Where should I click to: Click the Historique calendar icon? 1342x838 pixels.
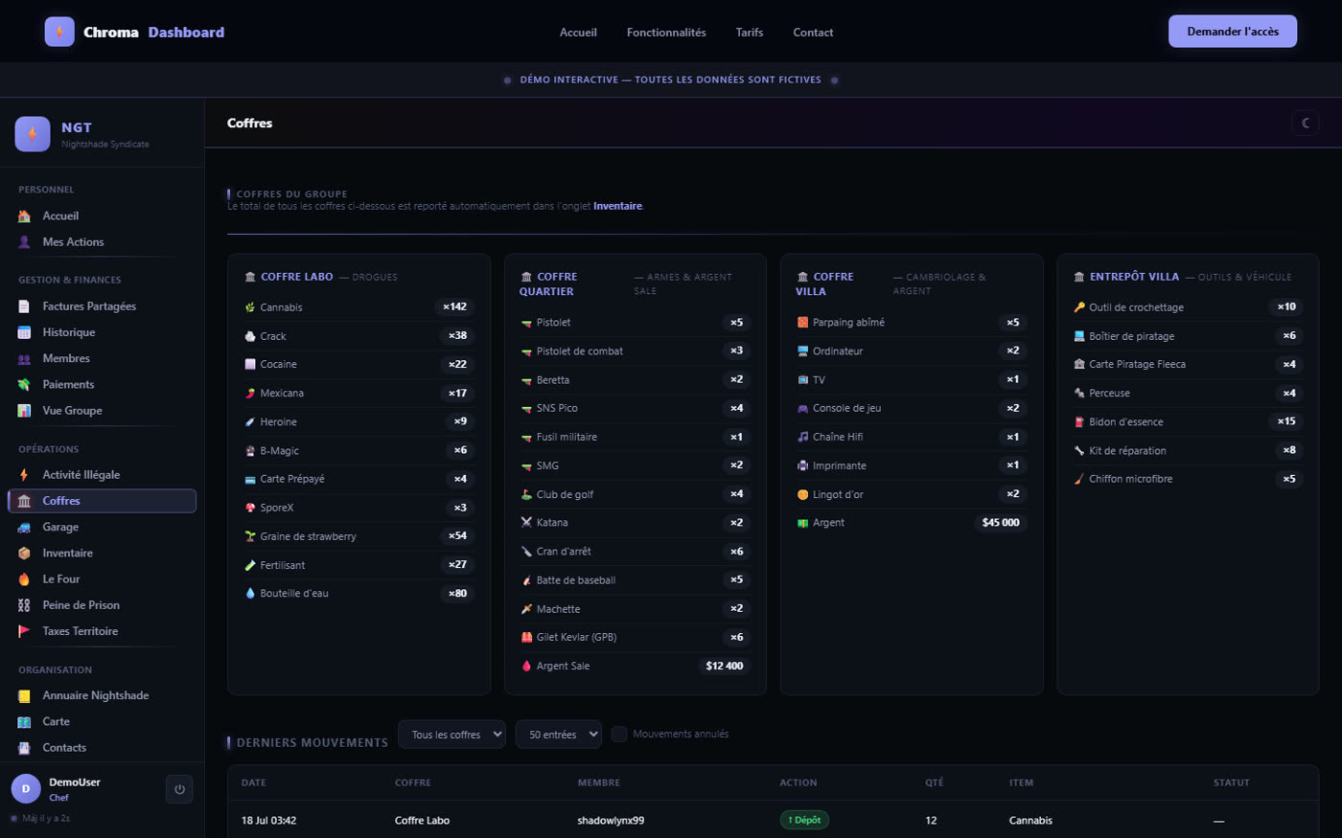24,332
